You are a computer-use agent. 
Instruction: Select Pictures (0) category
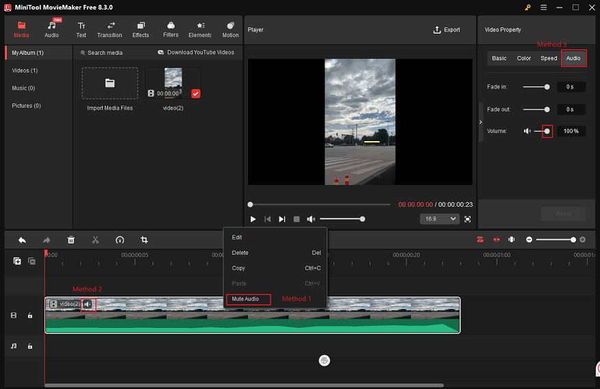[26, 105]
